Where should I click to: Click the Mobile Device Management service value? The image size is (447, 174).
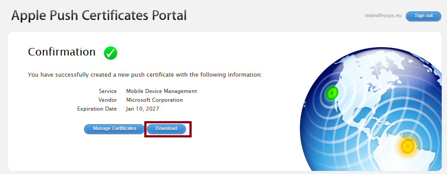pyautogui.click(x=162, y=91)
